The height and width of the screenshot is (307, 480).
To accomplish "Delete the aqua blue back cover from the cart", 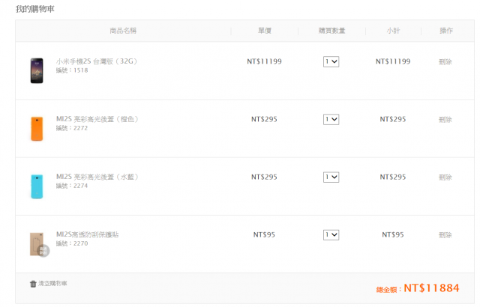I will tap(445, 177).
